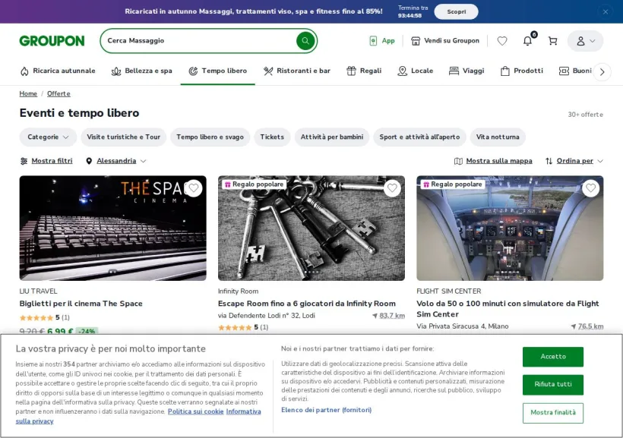
Task: Filter by Attività per bambini
Action: click(x=332, y=137)
